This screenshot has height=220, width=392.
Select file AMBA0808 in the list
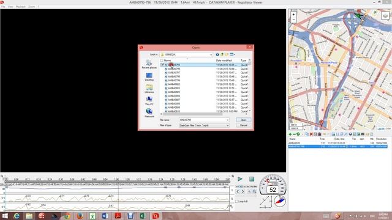(174, 103)
